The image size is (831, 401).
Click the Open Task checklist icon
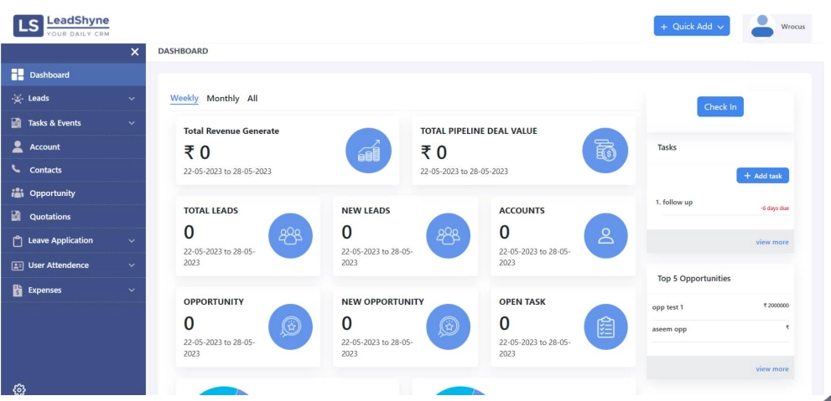pyautogui.click(x=605, y=327)
